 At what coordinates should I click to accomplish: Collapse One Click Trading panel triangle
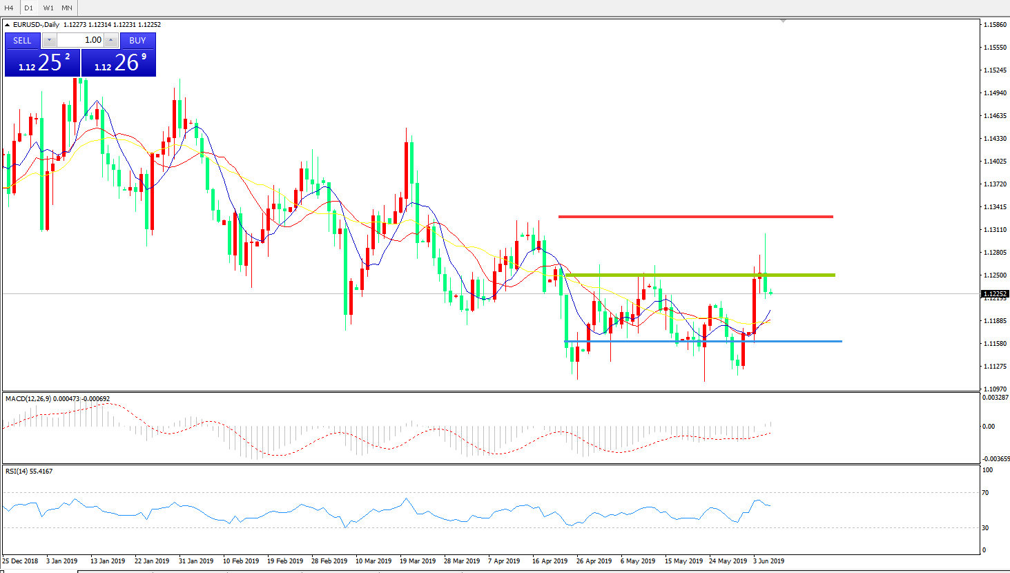pos(8,25)
